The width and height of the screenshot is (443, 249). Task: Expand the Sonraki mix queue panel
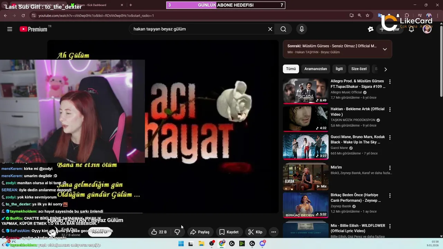[385, 49]
